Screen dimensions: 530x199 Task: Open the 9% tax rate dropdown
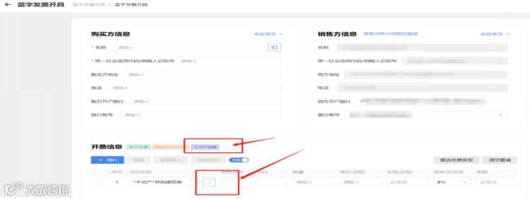tap(451, 182)
